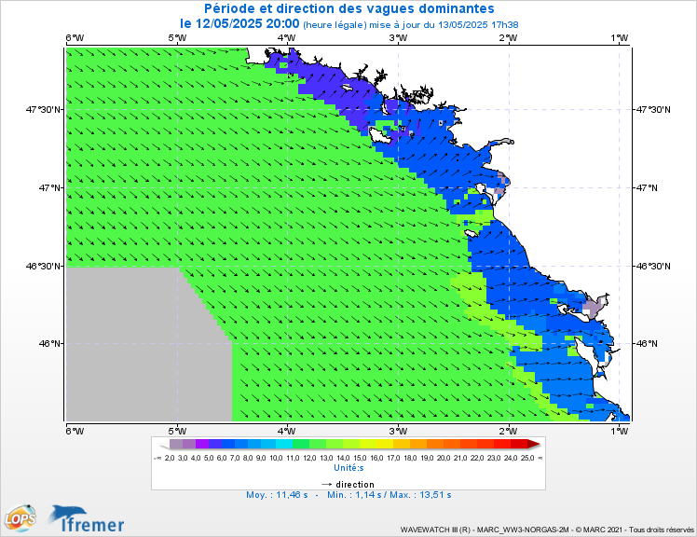Pick the swatch between 8,0 and 9,0
This screenshot has width=697, height=537.
tap(254, 444)
